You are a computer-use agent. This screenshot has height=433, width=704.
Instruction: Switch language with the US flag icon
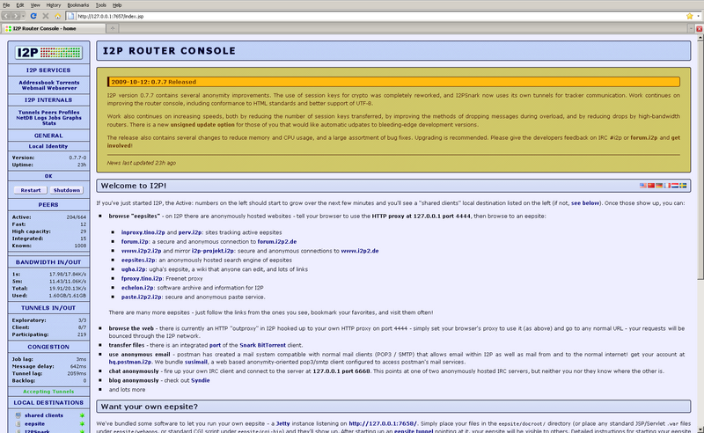(643, 186)
